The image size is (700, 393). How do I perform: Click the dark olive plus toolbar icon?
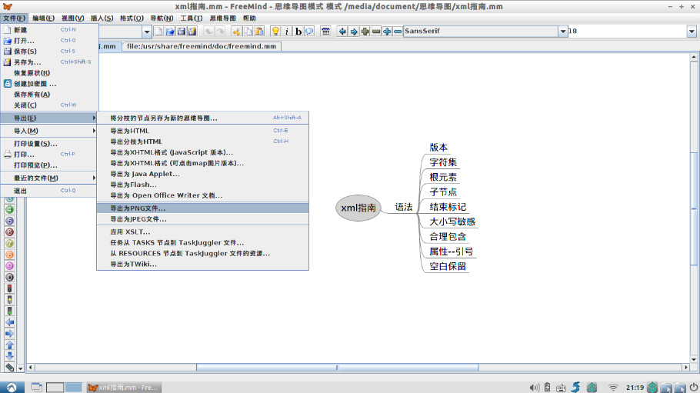[365, 31]
